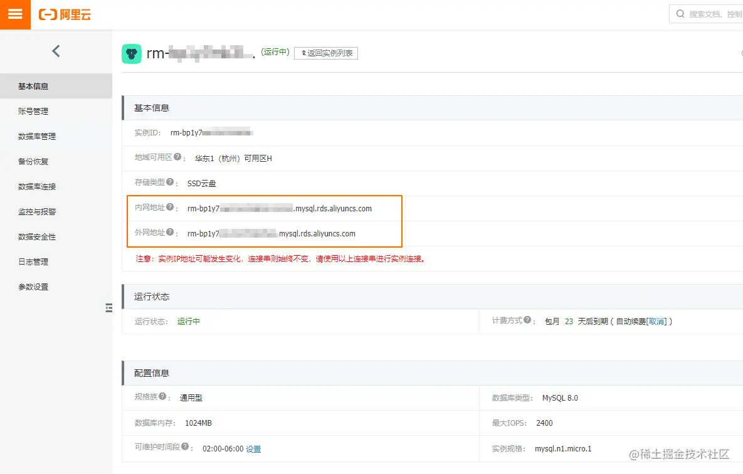
Task: Collapse sidebar with back chevron
Action: pyautogui.click(x=56, y=51)
